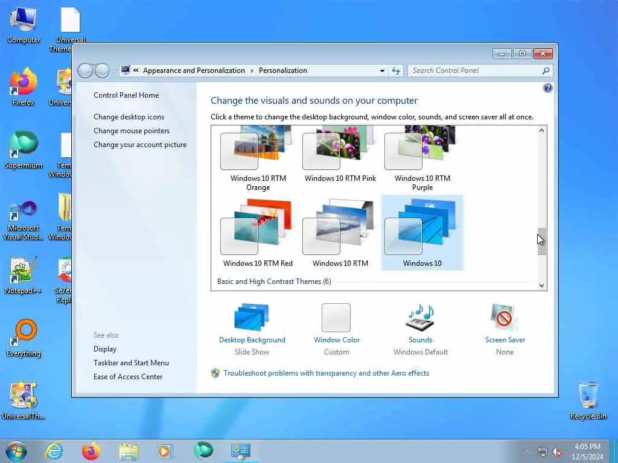
Task: Open Change desktop icons link
Action: click(129, 117)
